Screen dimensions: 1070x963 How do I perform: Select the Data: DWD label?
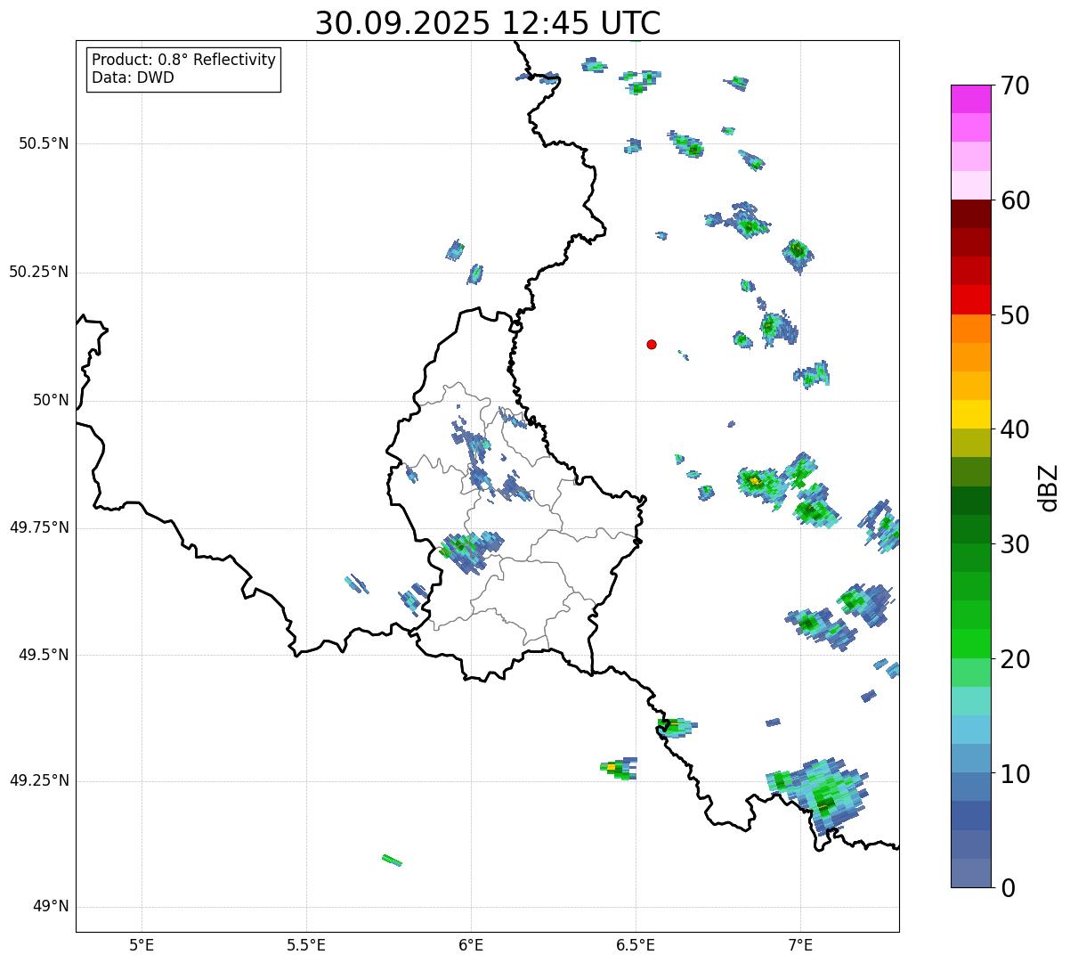point(133,78)
